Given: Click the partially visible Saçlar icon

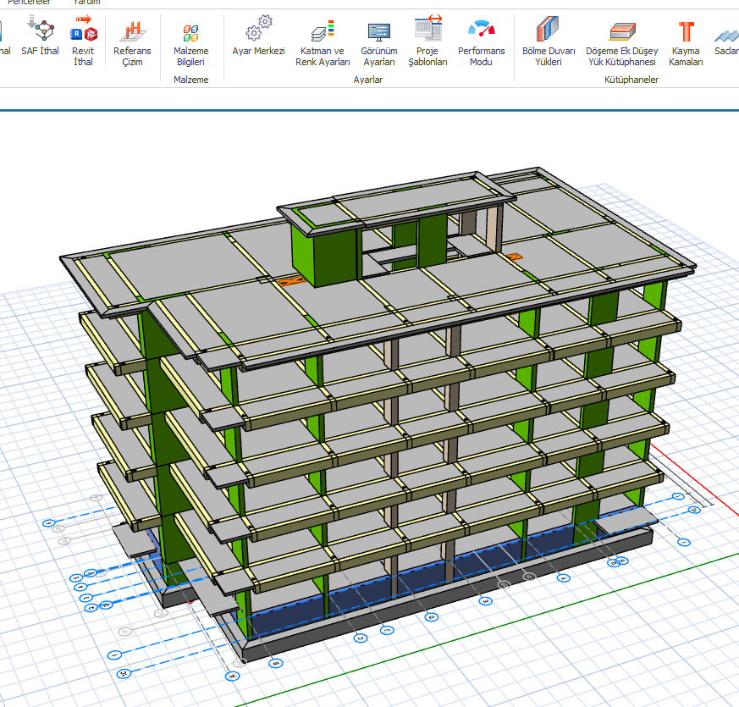Looking at the screenshot, I should point(727,34).
